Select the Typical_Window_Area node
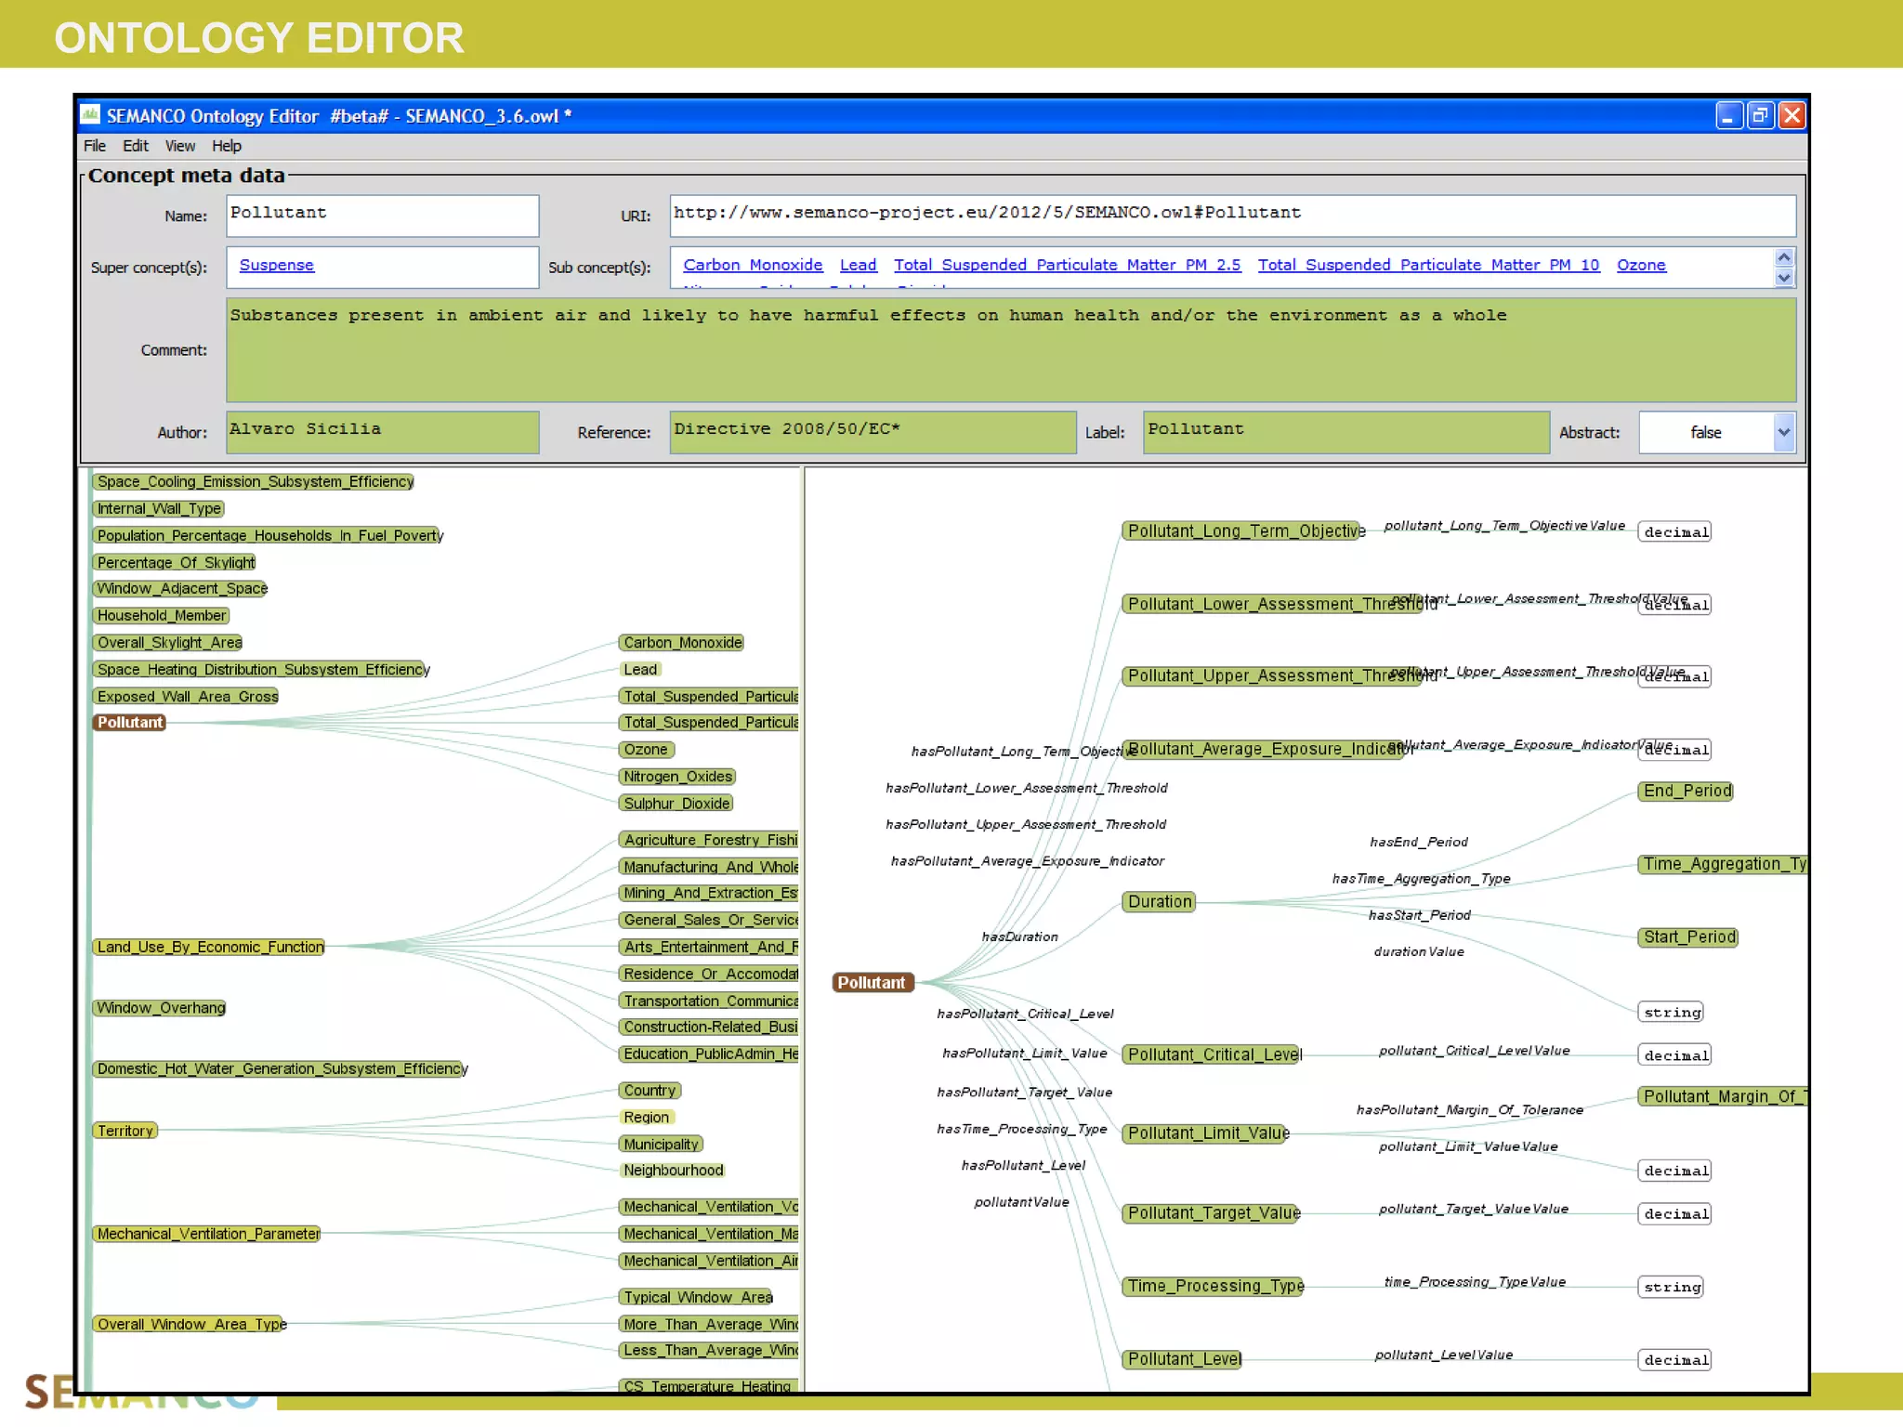This screenshot has width=1903, height=1427. coord(697,1297)
